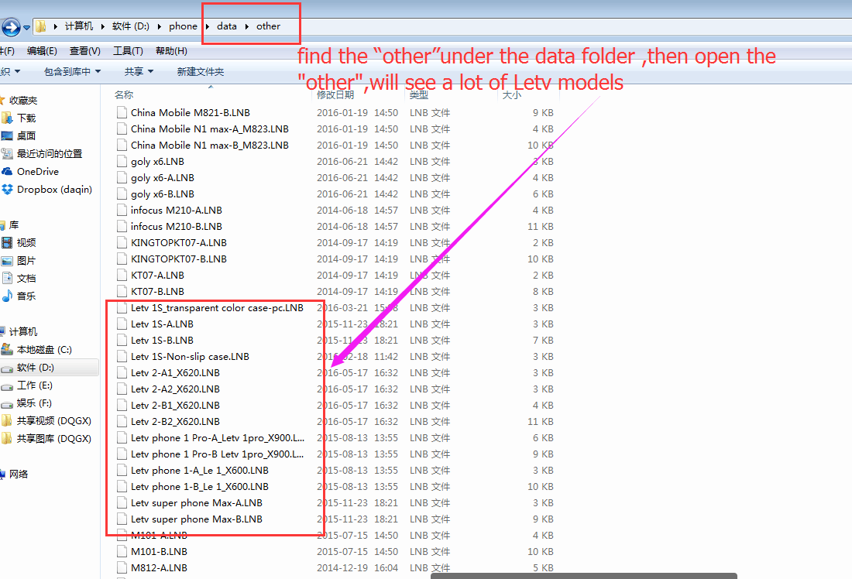Select the 软件 (D:) breadcrumb segment
The height and width of the screenshot is (579, 852).
coord(130,26)
